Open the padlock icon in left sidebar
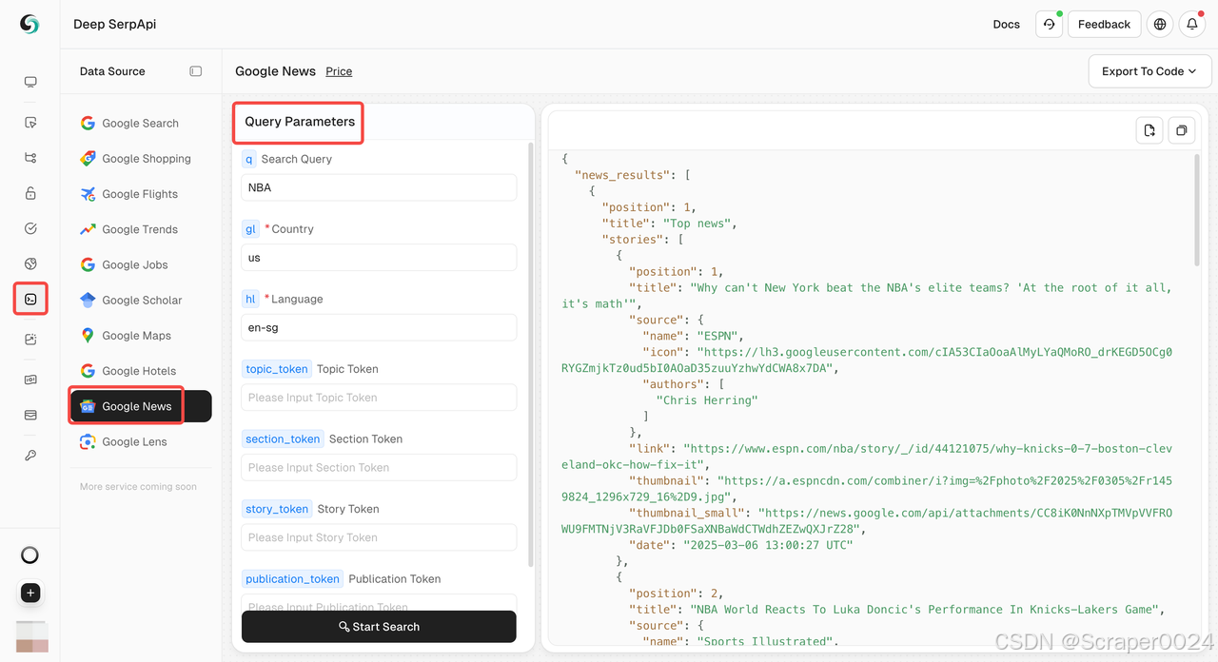Image resolution: width=1218 pixels, height=662 pixels. [30, 193]
